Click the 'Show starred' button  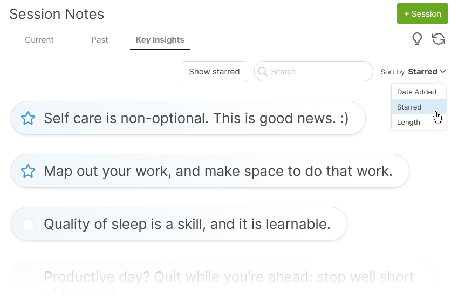[214, 72]
